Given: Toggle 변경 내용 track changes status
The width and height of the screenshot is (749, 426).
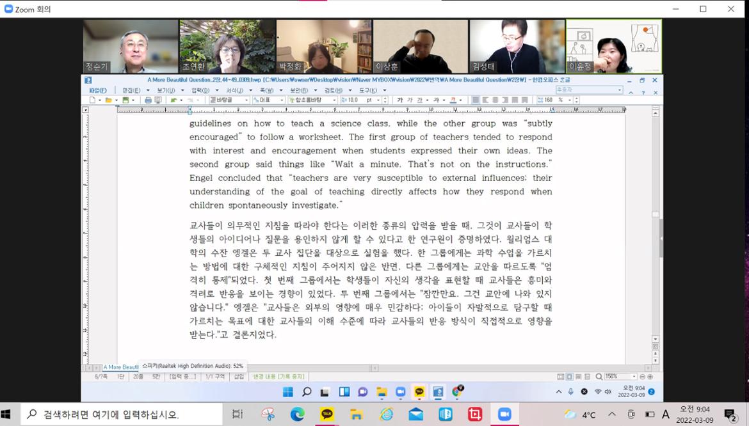Looking at the screenshot, I should click(278, 377).
